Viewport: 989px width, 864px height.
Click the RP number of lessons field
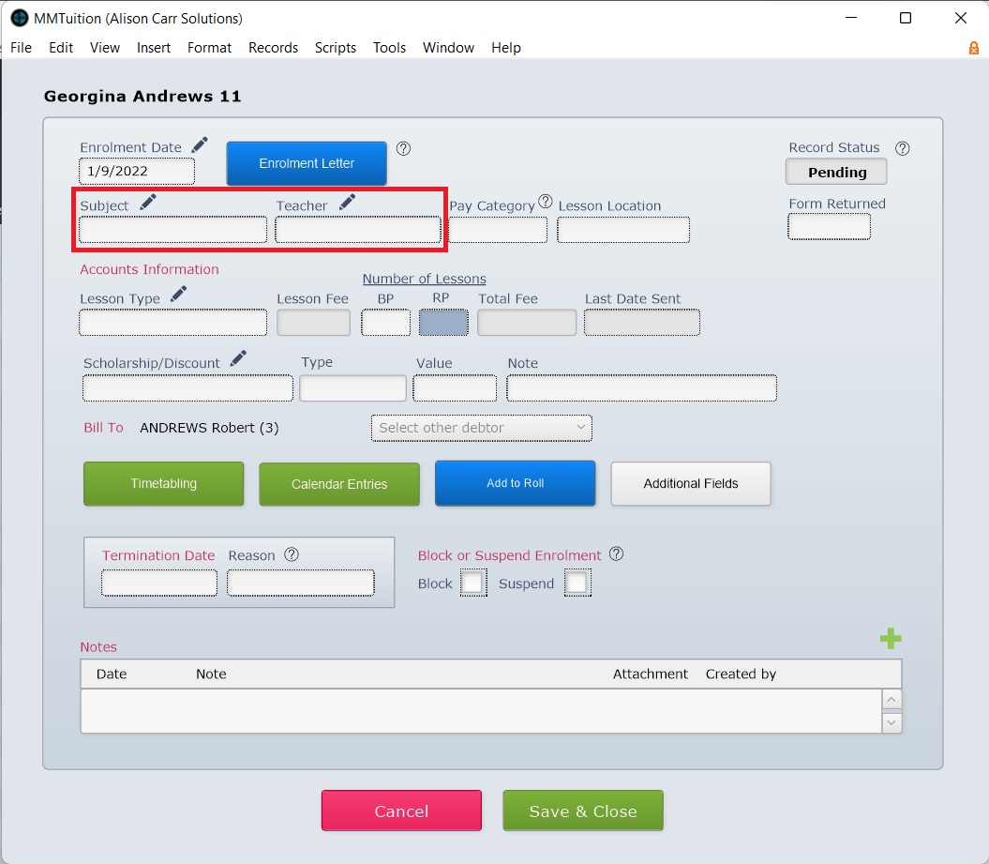click(x=443, y=323)
